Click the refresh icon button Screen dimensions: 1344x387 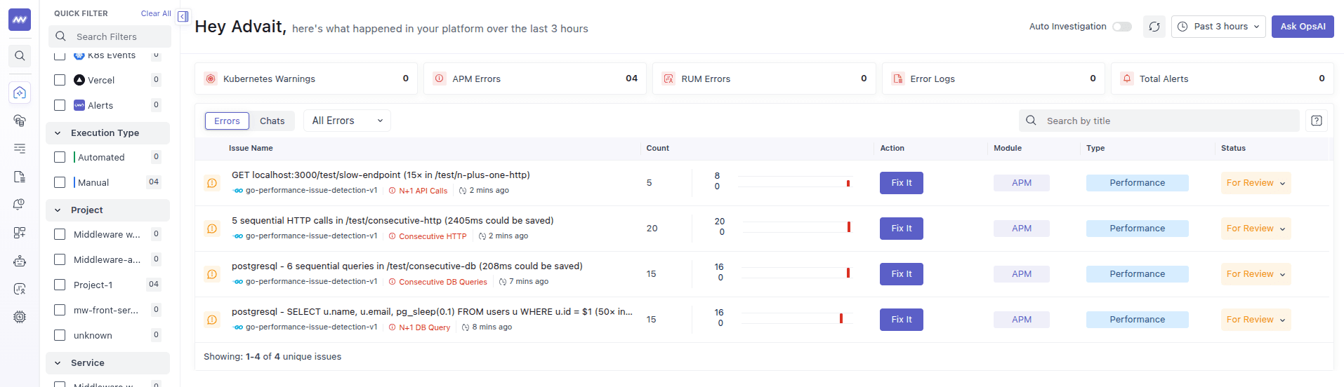point(1154,27)
